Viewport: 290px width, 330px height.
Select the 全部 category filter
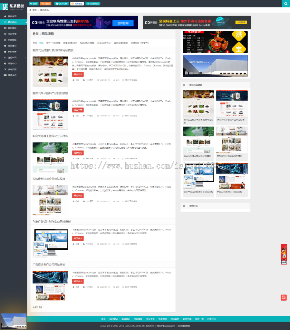(41, 43)
